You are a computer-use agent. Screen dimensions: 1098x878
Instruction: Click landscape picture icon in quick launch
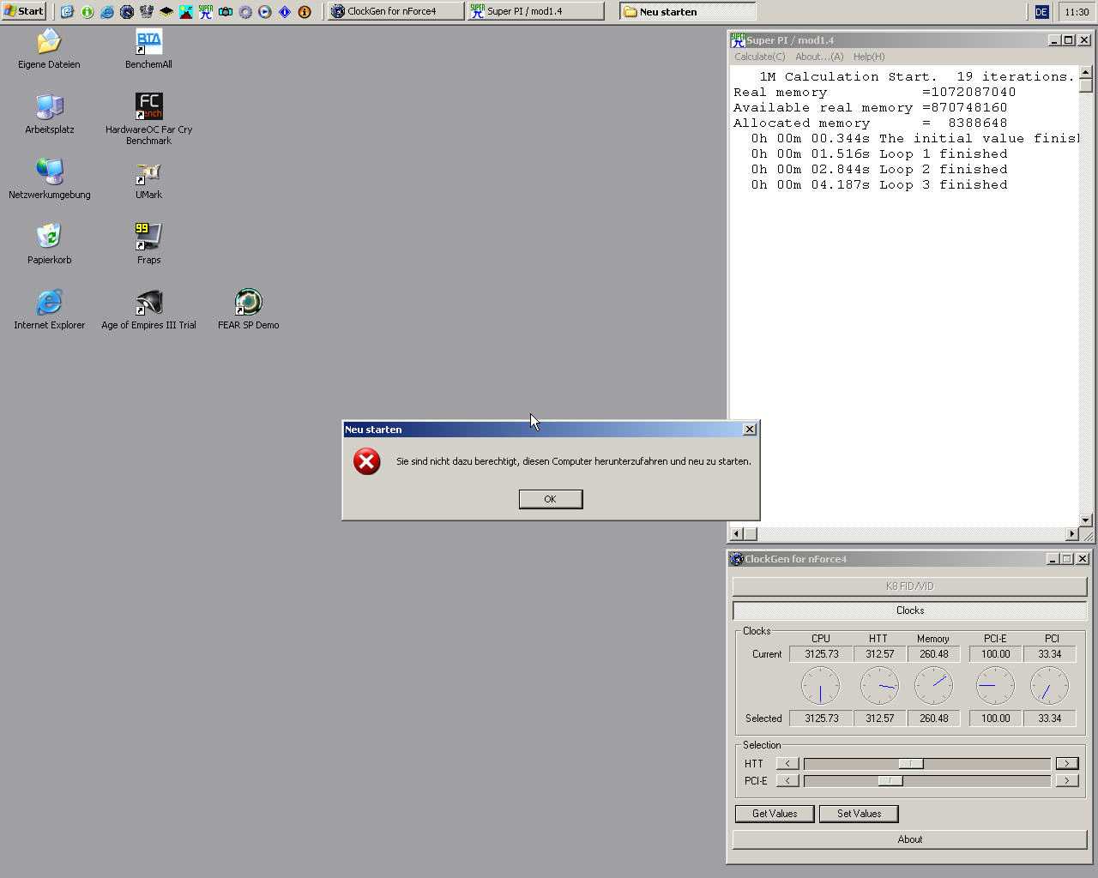tap(186, 12)
